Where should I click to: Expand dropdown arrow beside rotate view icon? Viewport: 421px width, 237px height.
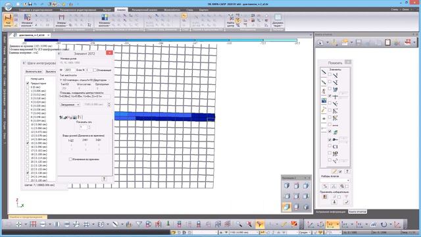(x=391, y=224)
